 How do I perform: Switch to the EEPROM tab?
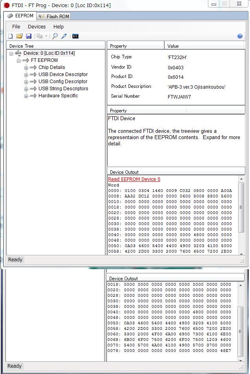coord(20,16)
